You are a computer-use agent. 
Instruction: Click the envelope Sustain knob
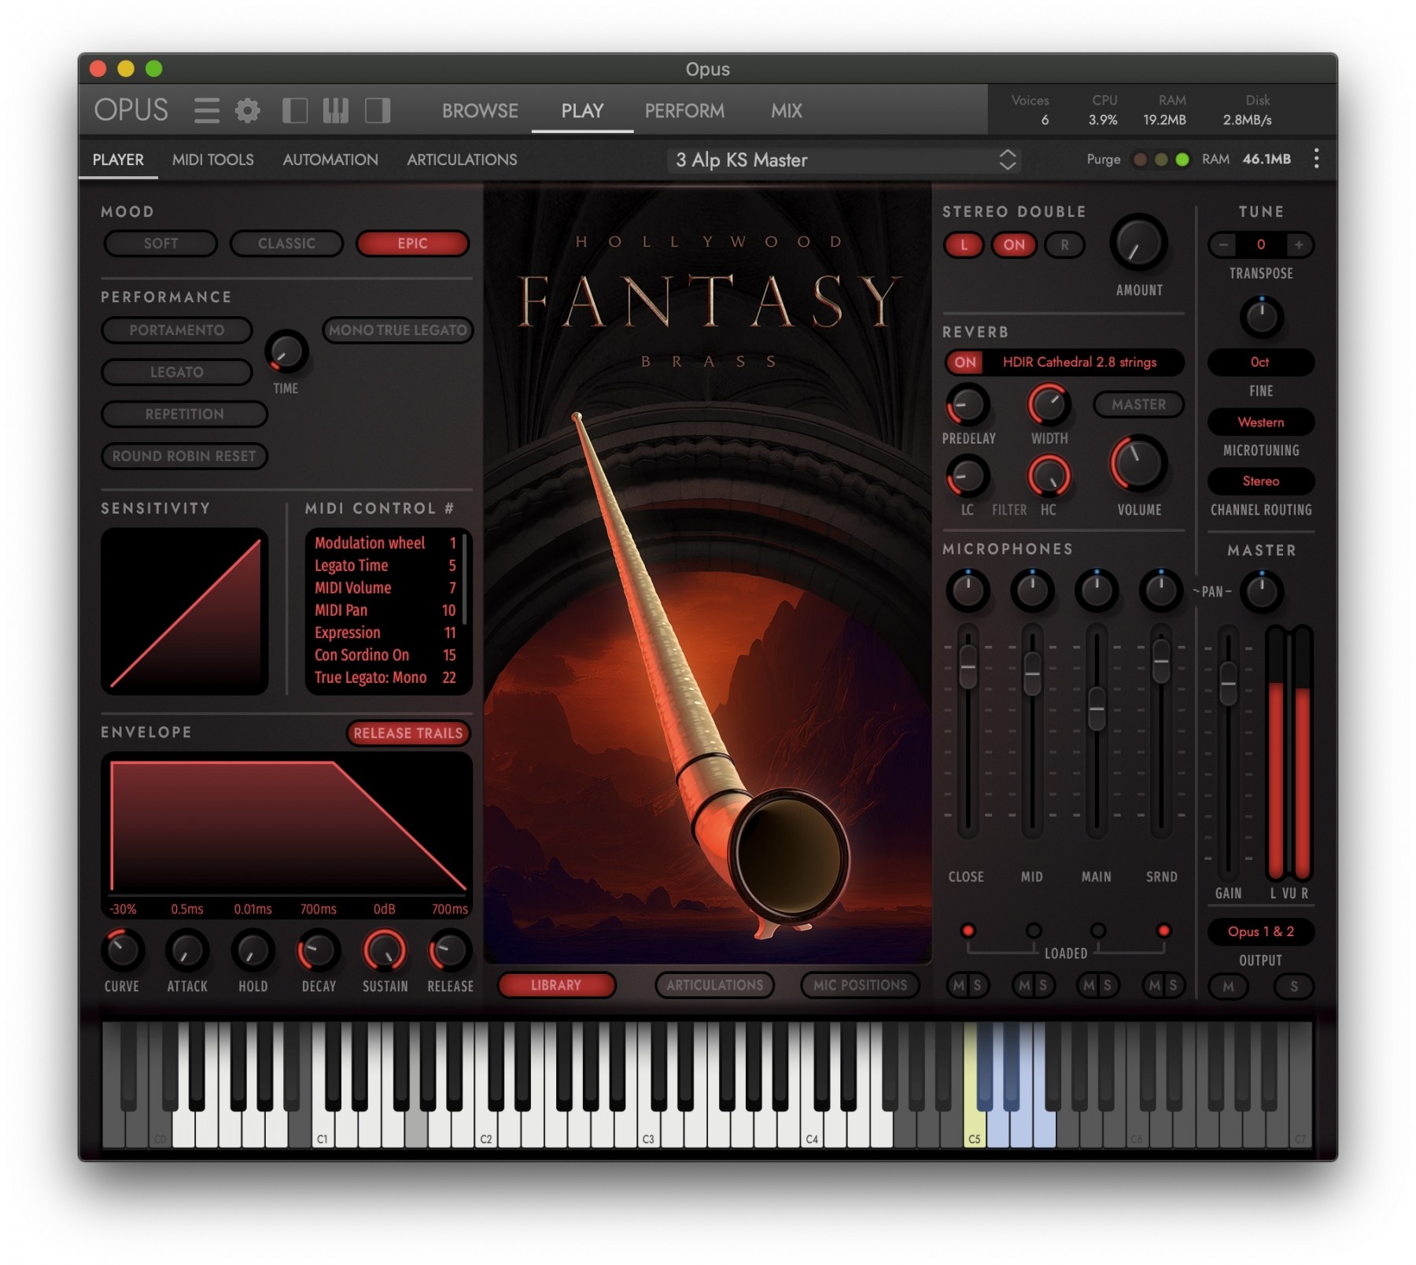coord(385,950)
